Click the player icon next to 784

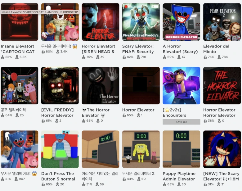tap(219, 57)
